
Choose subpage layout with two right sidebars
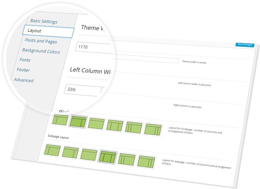click(x=146, y=161)
